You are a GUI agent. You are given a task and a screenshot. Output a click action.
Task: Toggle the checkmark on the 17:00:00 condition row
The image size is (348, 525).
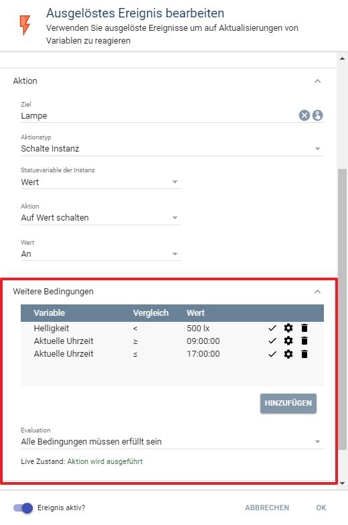272,354
